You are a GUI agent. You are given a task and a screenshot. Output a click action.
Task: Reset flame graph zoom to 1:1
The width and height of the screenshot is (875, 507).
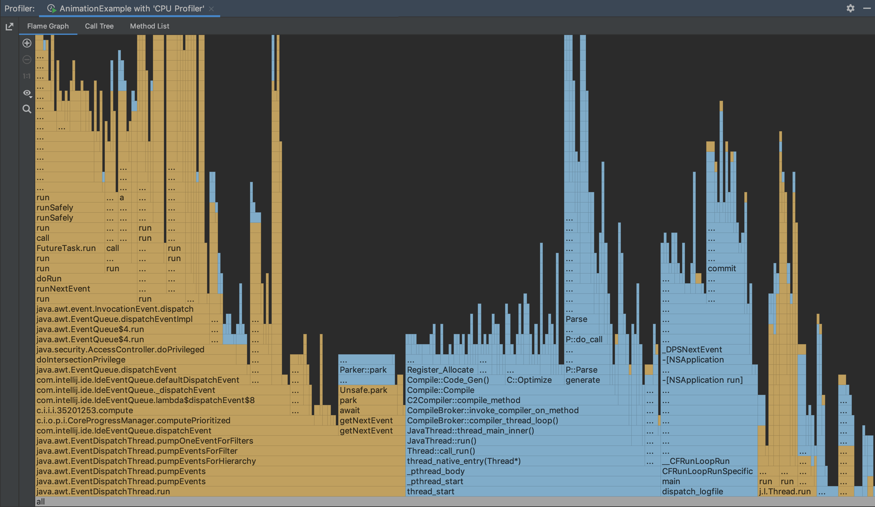(x=27, y=76)
